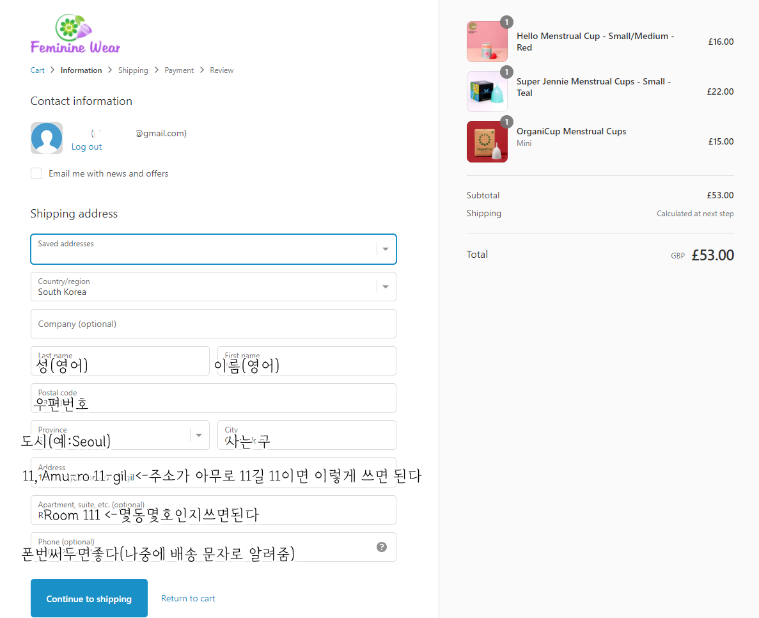The image size is (759, 618).
Task: Select the Shipping breadcrumb step
Action: click(133, 70)
